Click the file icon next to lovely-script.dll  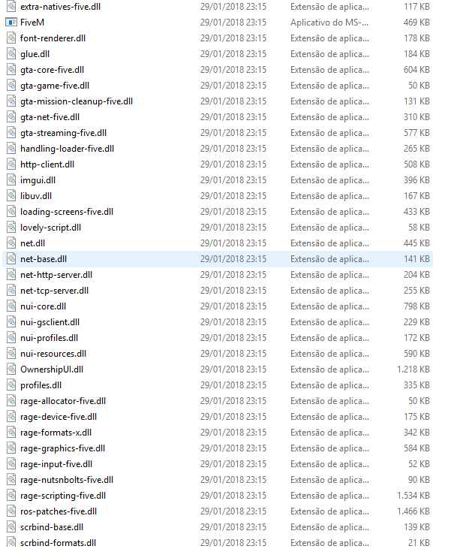(11, 228)
